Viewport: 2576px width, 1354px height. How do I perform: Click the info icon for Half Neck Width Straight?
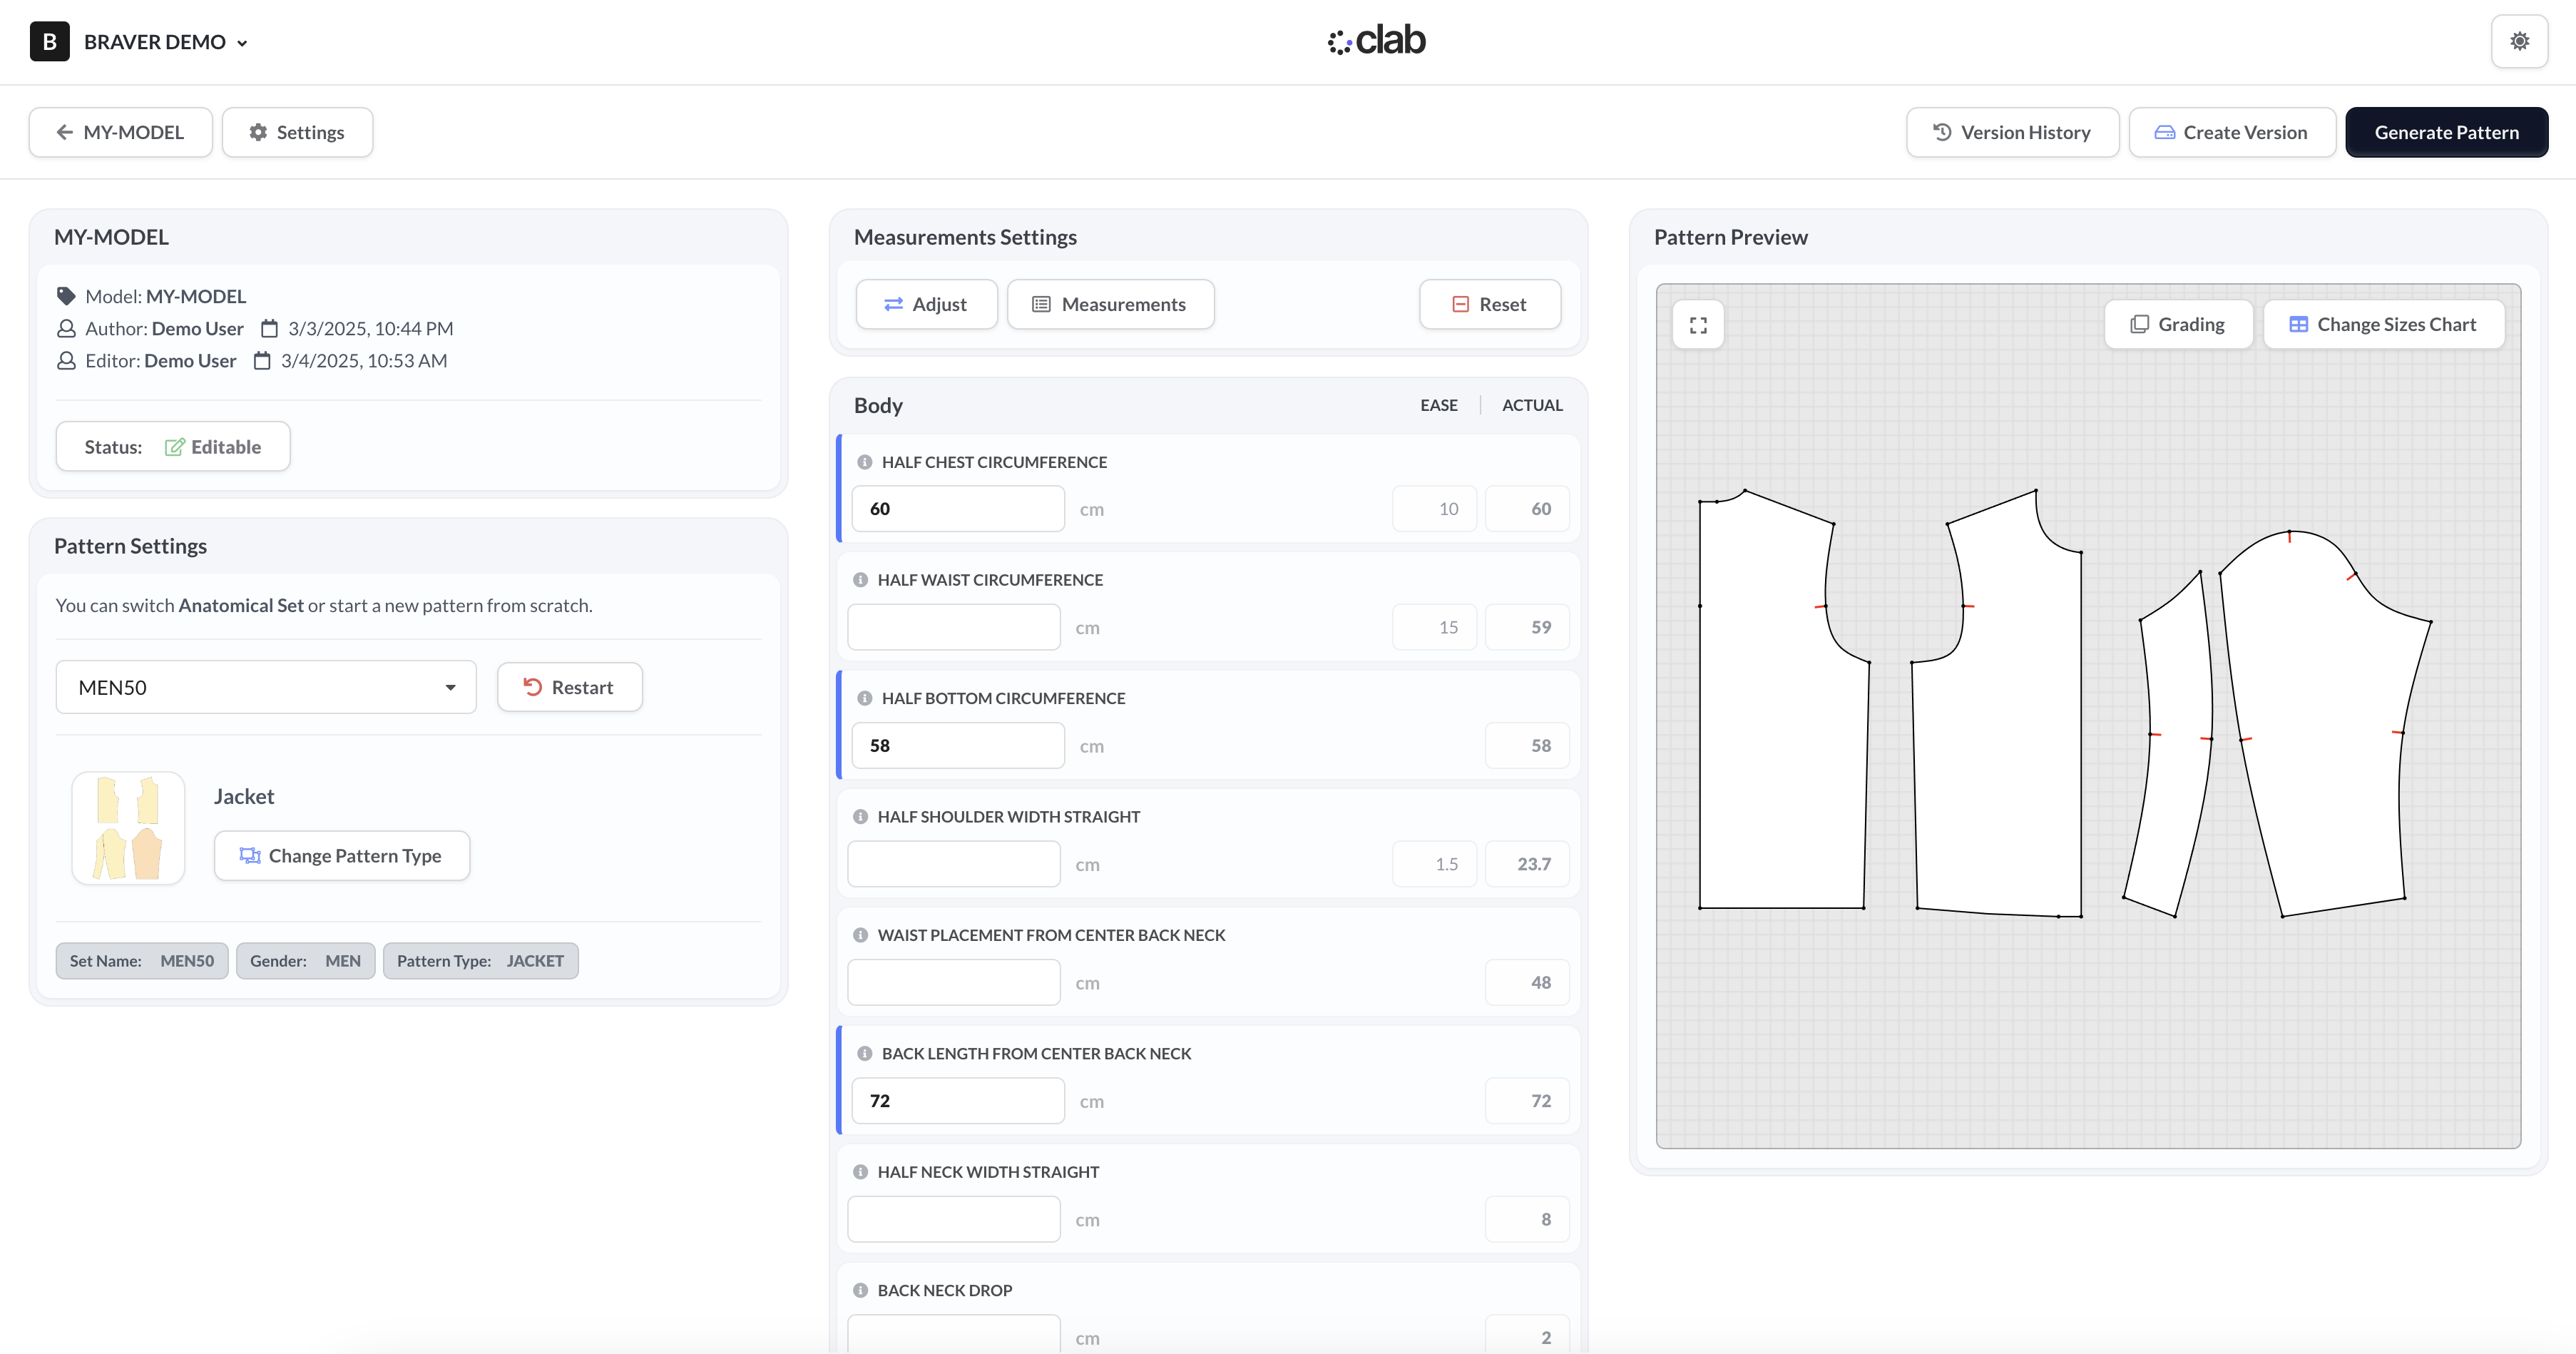(x=860, y=1172)
